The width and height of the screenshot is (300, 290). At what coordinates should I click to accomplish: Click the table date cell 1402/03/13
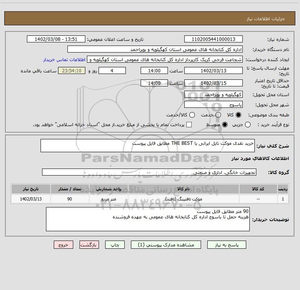(31, 199)
